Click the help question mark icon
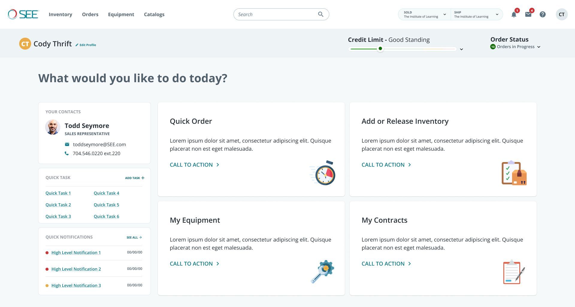 [543, 14]
